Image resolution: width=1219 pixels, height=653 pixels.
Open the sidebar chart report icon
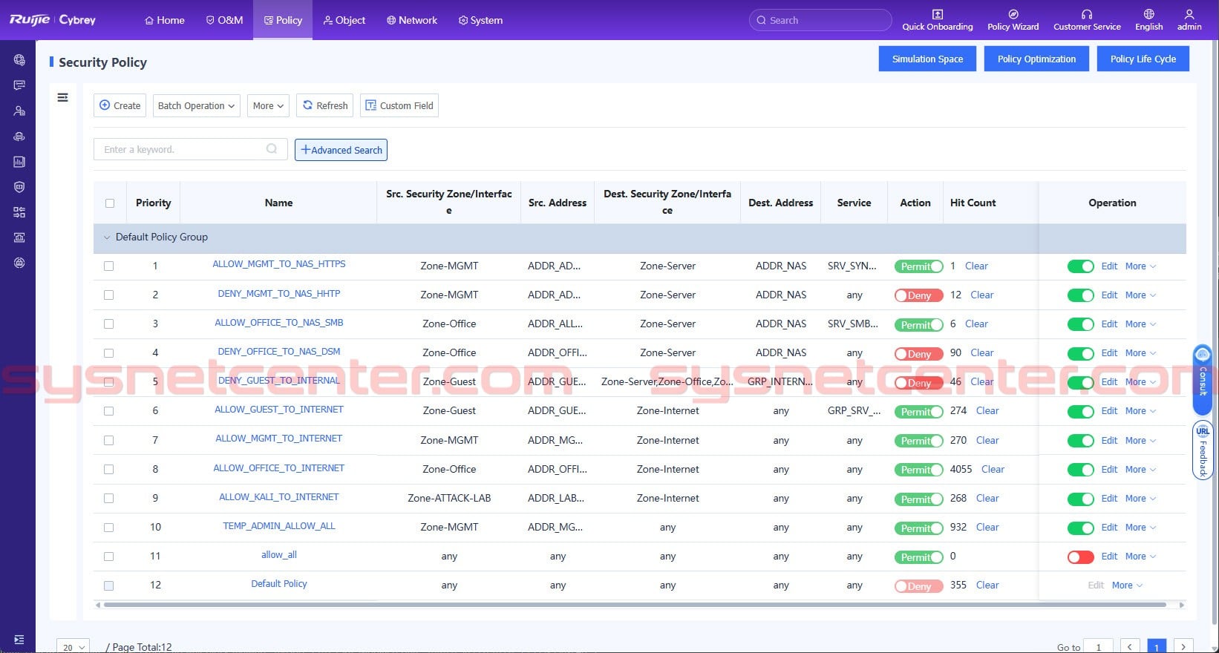tap(19, 162)
